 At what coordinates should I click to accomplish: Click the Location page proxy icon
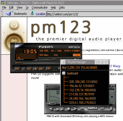coord(32,13)
